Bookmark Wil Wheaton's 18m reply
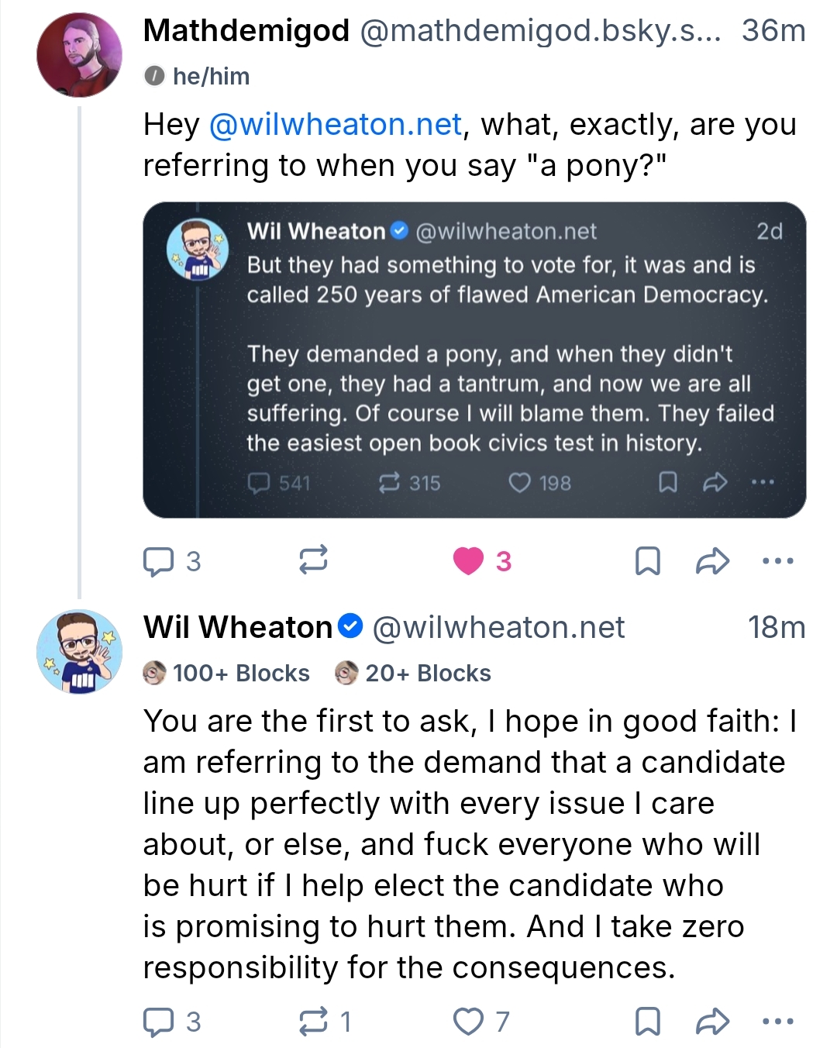Screen dimensions: 837x1048 point(647,1022)
